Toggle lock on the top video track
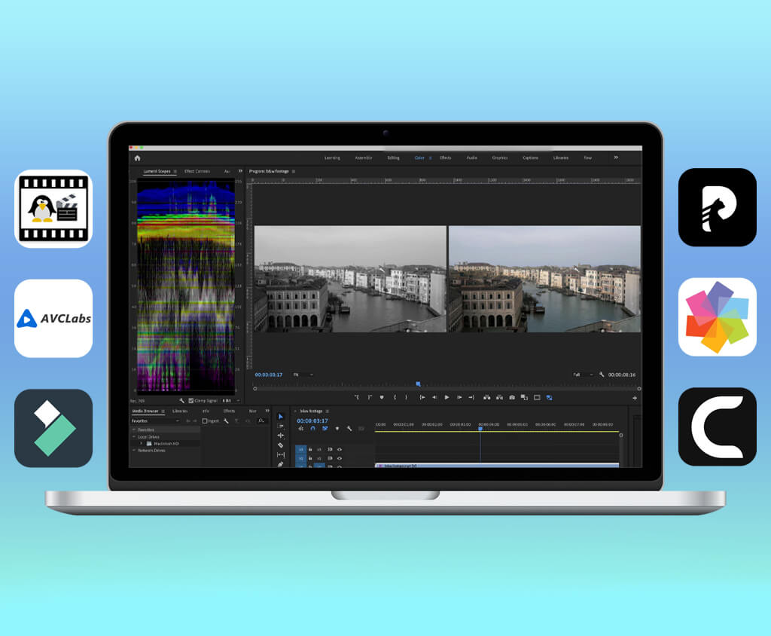This screenshot has width=771, height=636. pyautogui.click(x=310, y=449)
